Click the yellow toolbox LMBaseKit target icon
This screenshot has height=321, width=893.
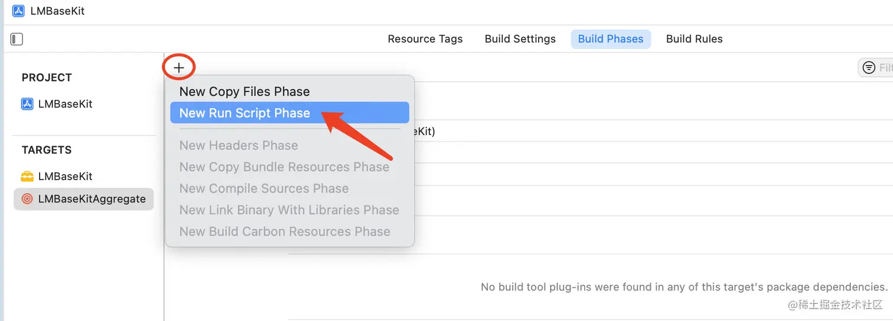[x=27, y=176]
